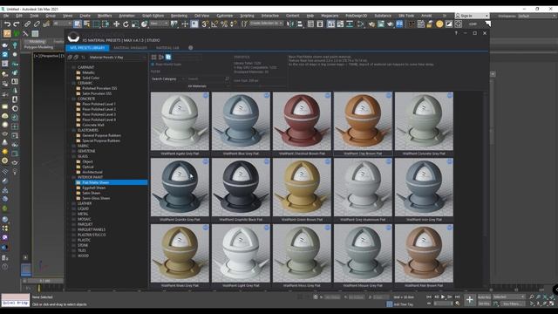Click the Key Filters button
Image resolution: width=558 pixels, height=314 pixels.
[512, 304]
